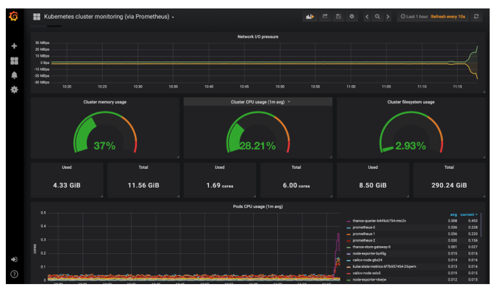The image size is (496, 292).
Task: Click the zoom out time range button
Action: tap(378, 17)
